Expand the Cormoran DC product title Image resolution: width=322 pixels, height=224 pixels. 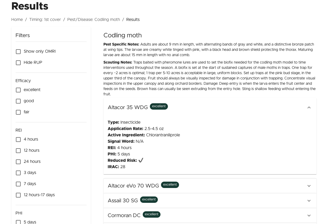coord(124,216)
